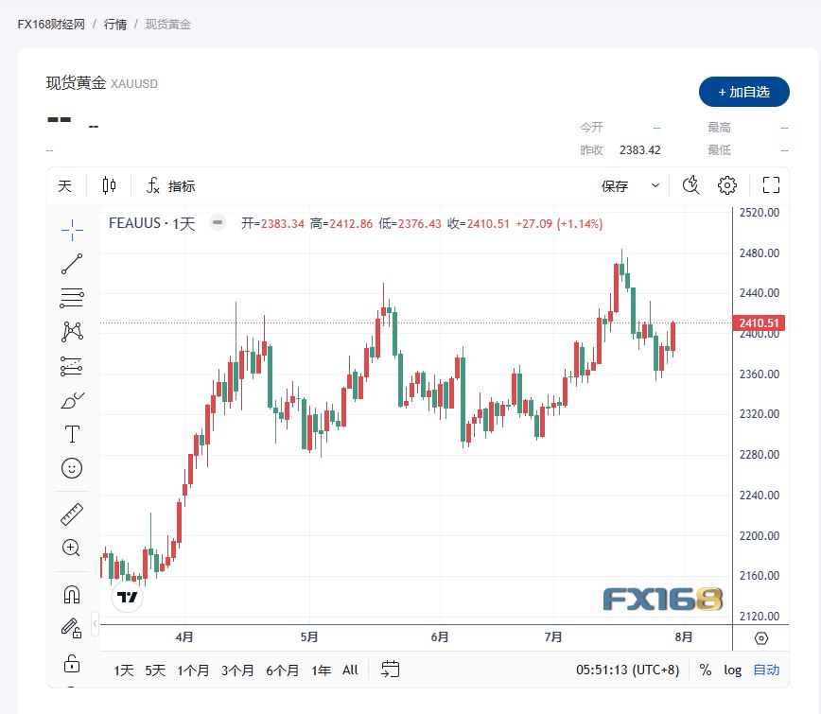The image size is (821, 714).
Task: Select the 5天 date range
Action: point(155,670)
